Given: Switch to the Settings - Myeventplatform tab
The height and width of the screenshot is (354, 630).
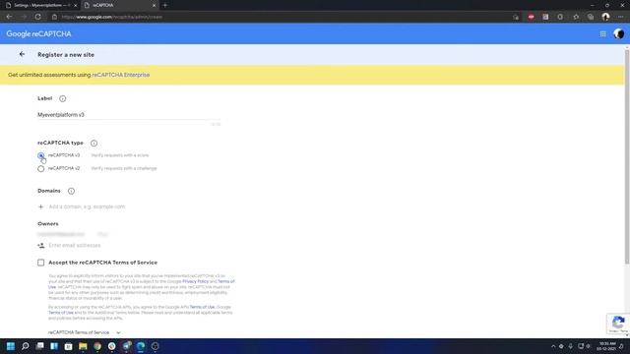Looking at the screenshot, I should coord(40,5).
